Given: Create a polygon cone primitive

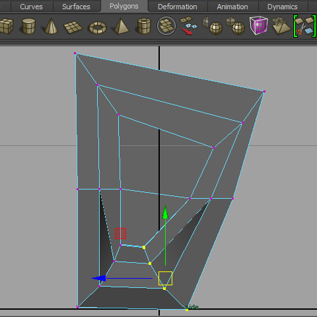Looking at the screenshot, I should coord(51,26).
